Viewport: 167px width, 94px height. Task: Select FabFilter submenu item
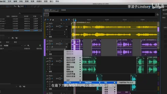point(92,83)
